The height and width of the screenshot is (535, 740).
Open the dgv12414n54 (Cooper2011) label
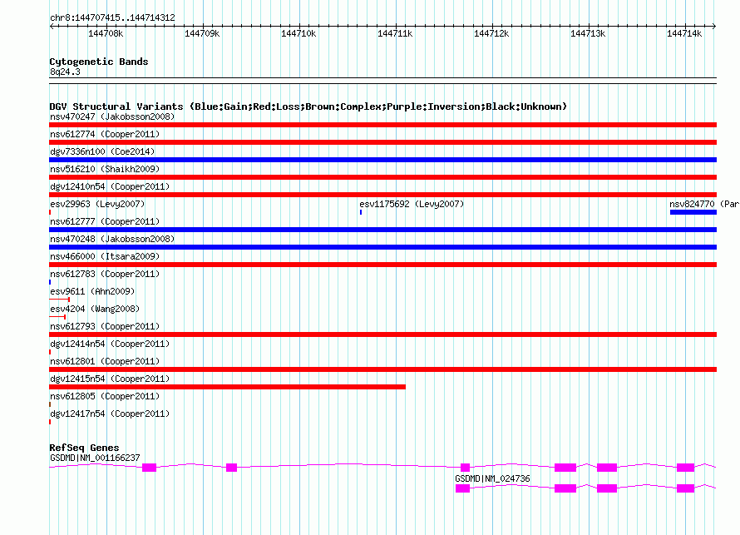coord(110,344)
